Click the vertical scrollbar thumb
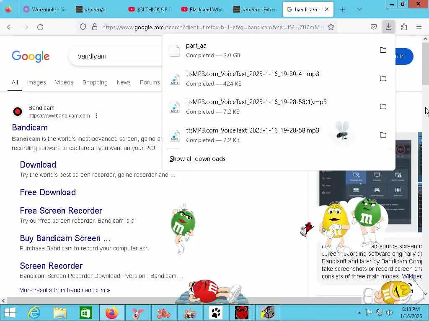429x321 pixels. click(426, 64)
